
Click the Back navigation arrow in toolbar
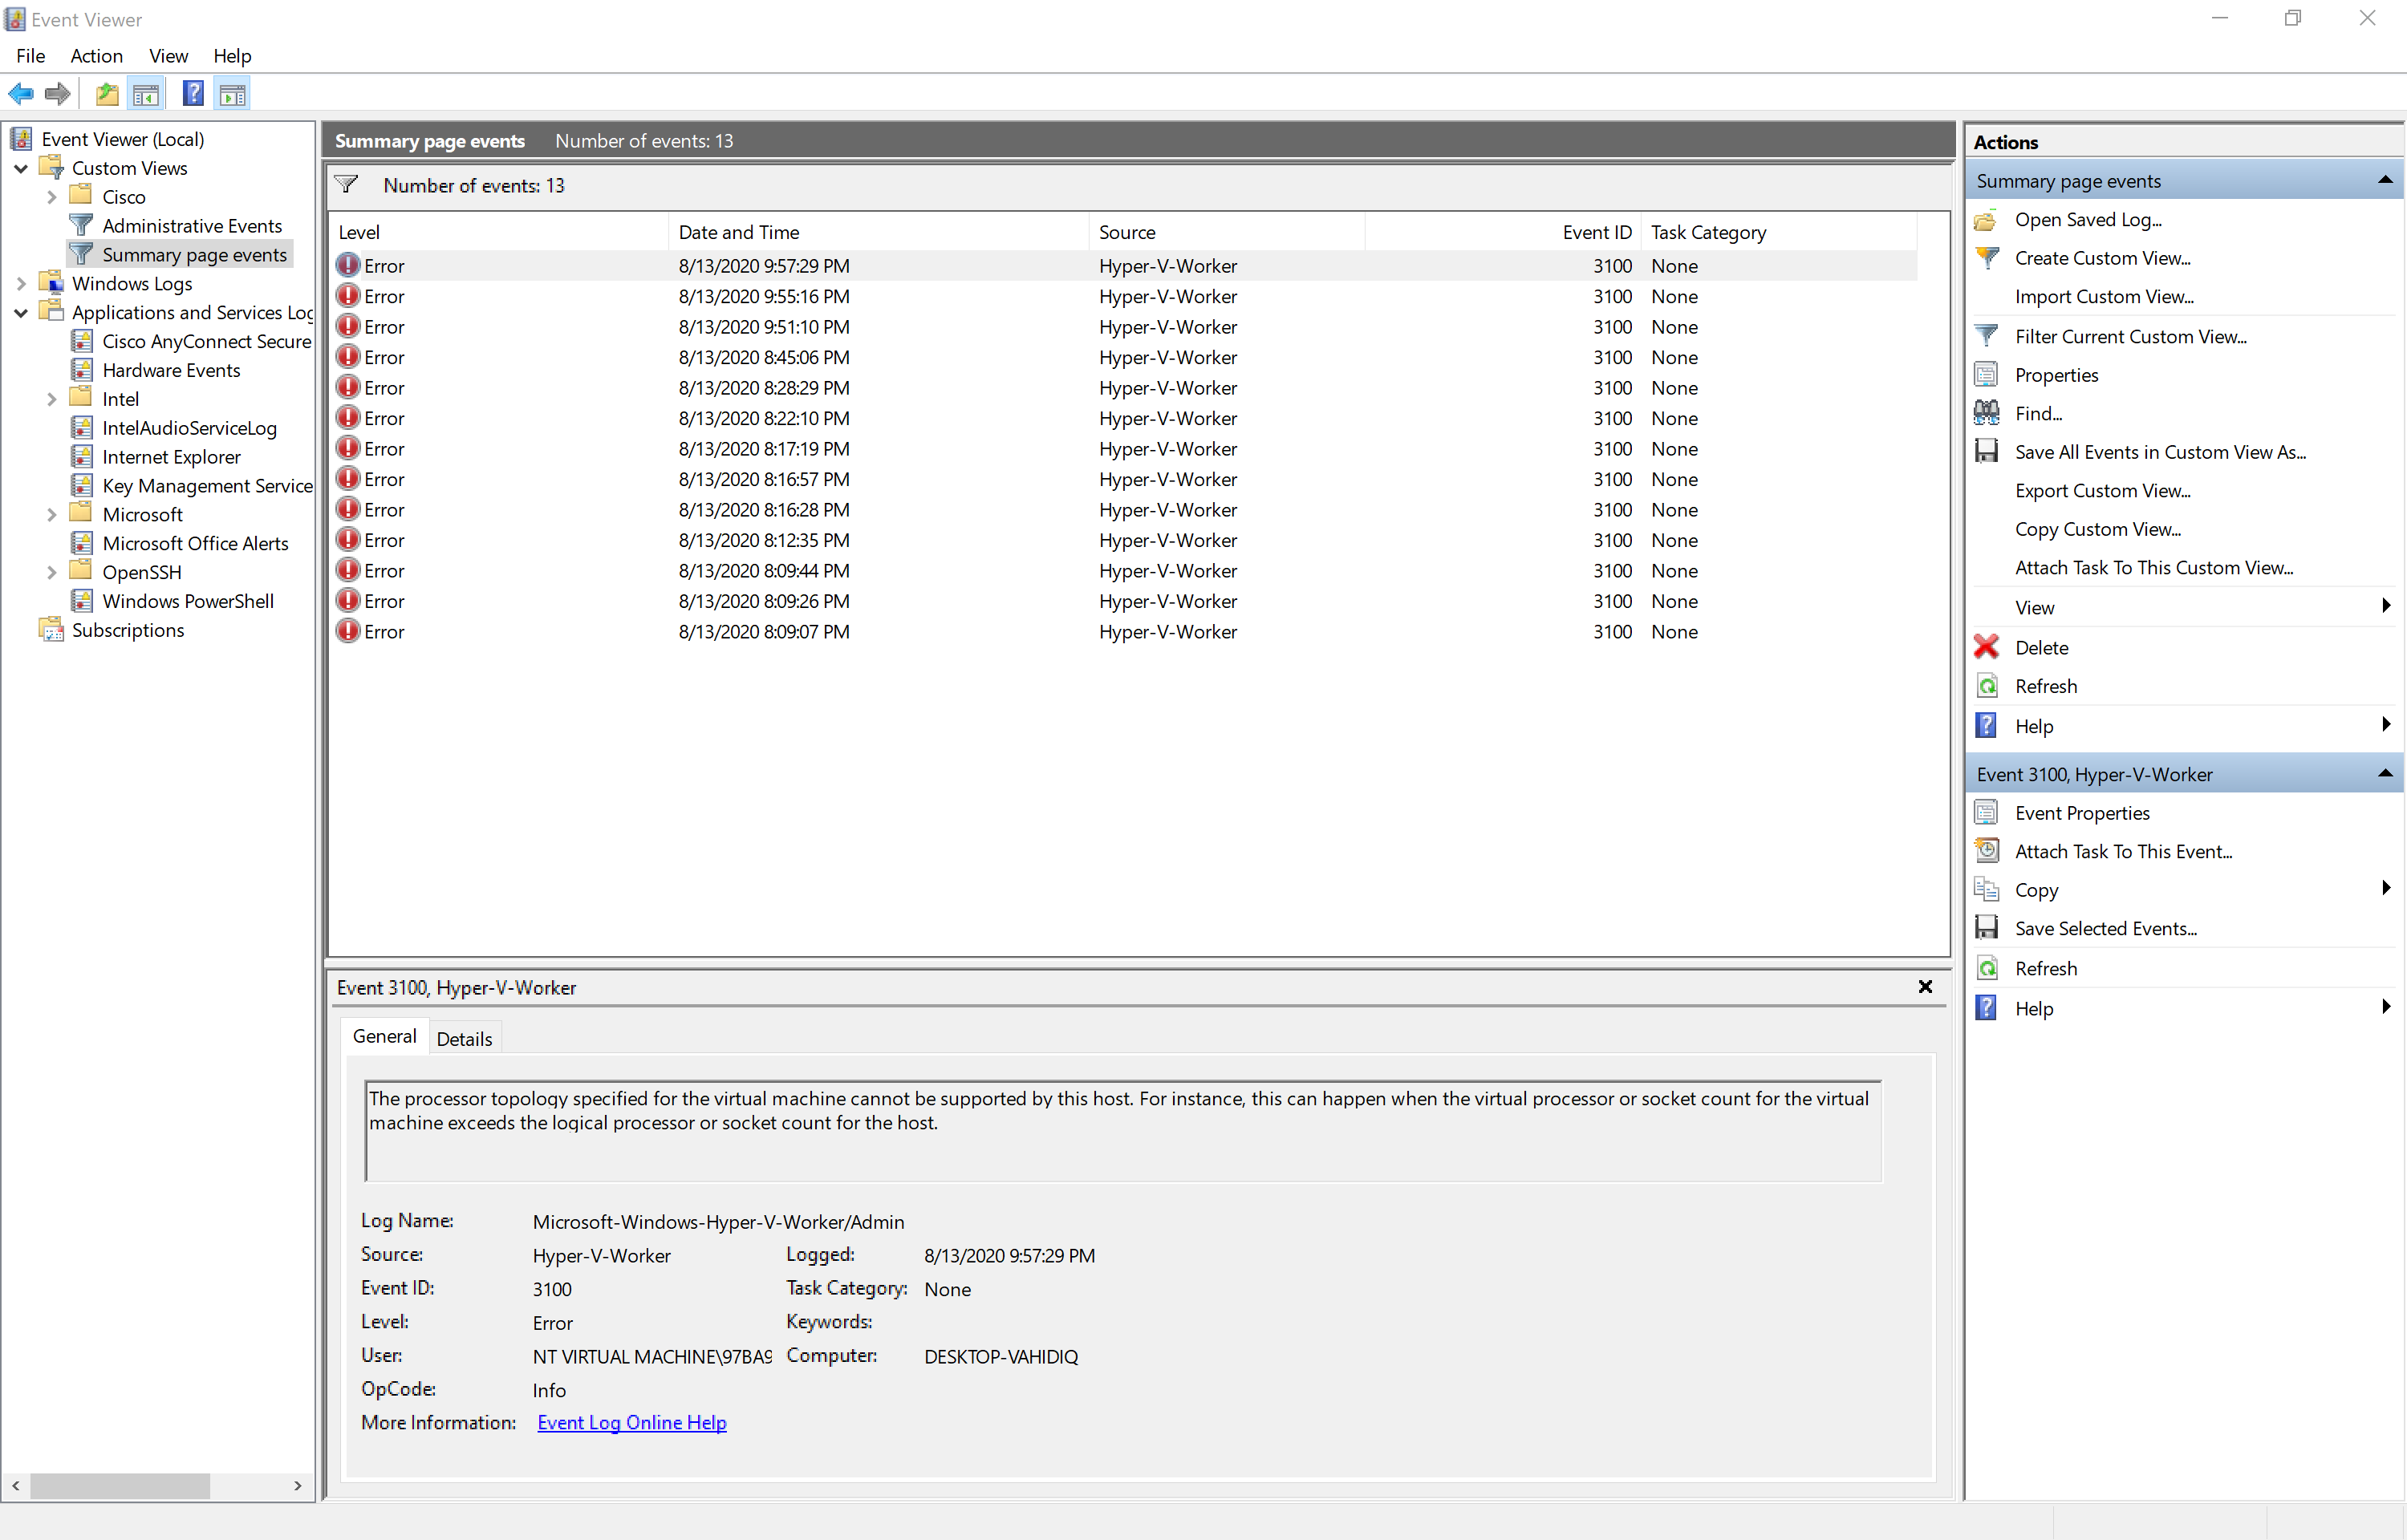[x=20, y=93]
